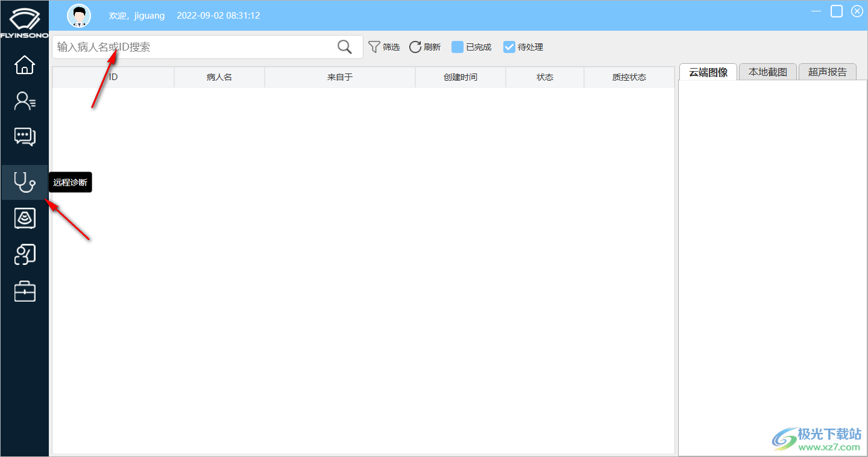Open the stethoscope document sidebar icon
Viewport: 868px width, 457px height.
[x=25, y=255]
